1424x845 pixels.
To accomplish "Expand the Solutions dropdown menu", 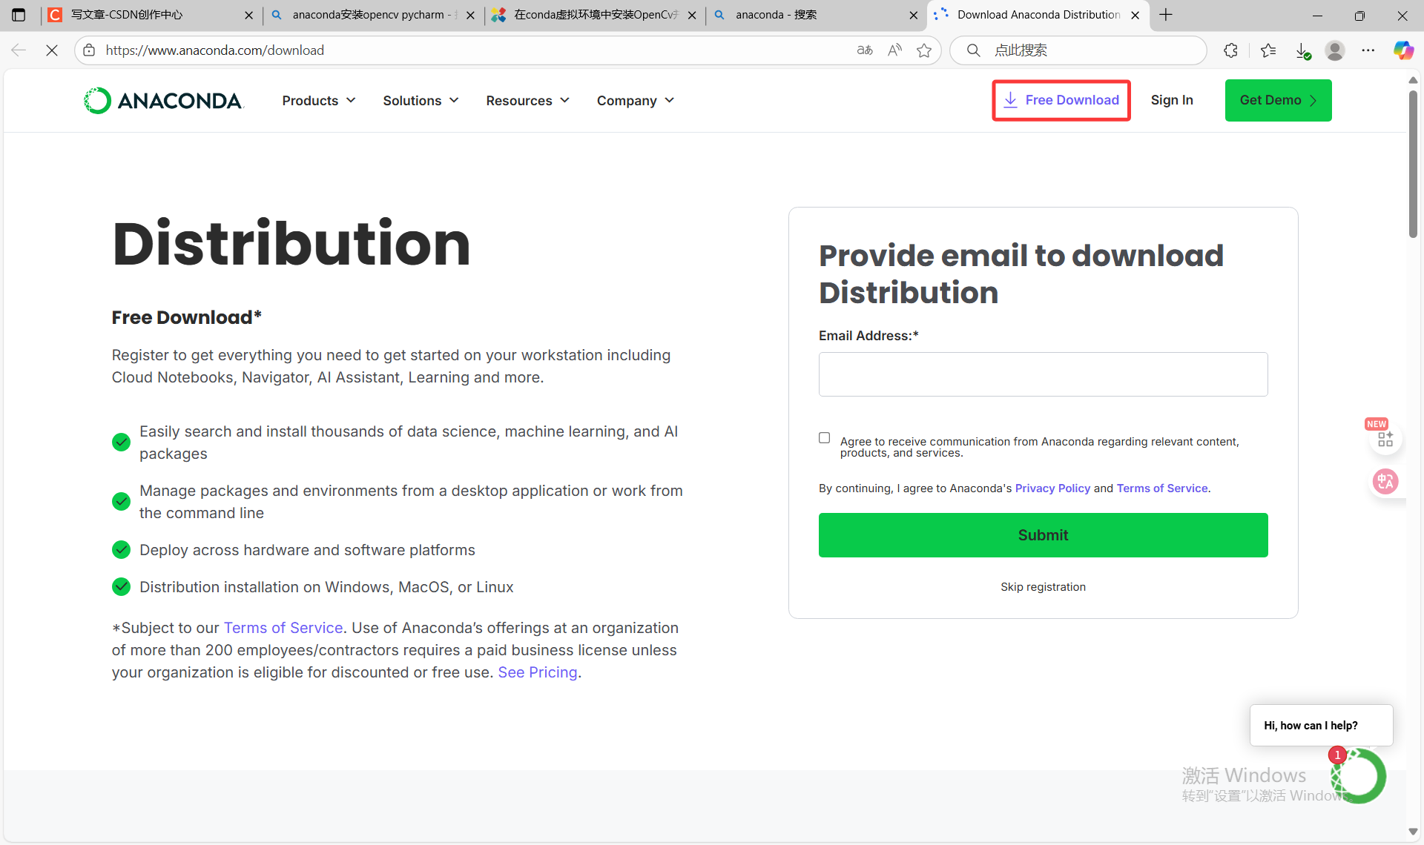I will coord(421,101).
